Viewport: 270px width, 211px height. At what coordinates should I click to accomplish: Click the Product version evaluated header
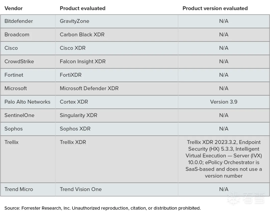[x=215, y=8]
